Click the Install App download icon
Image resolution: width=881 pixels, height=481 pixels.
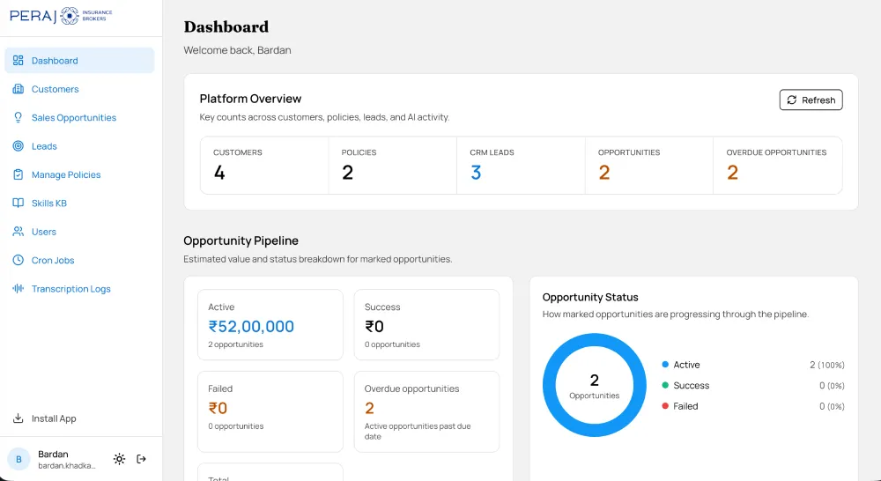(18, 418)
